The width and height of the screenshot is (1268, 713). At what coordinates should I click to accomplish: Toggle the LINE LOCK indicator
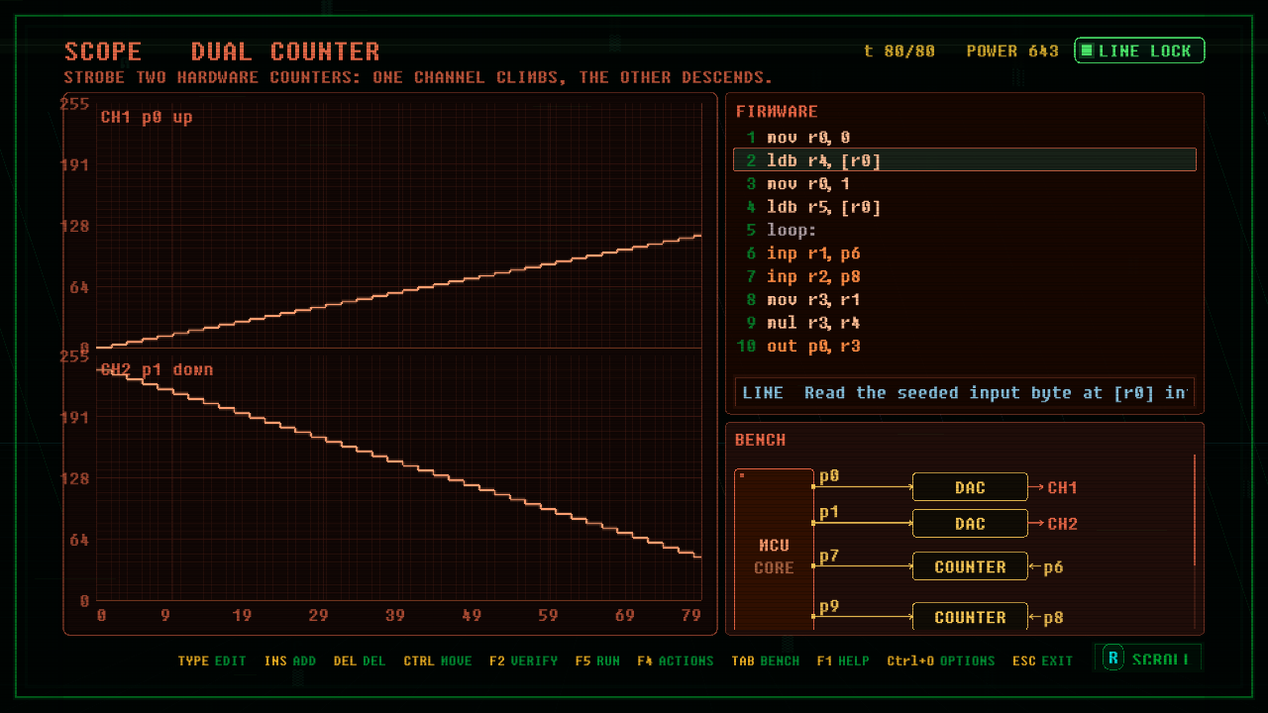point(1139,51)
